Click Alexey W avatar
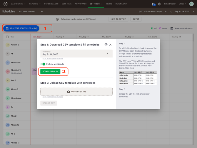 pyautogui.click(x=8, y=125)
